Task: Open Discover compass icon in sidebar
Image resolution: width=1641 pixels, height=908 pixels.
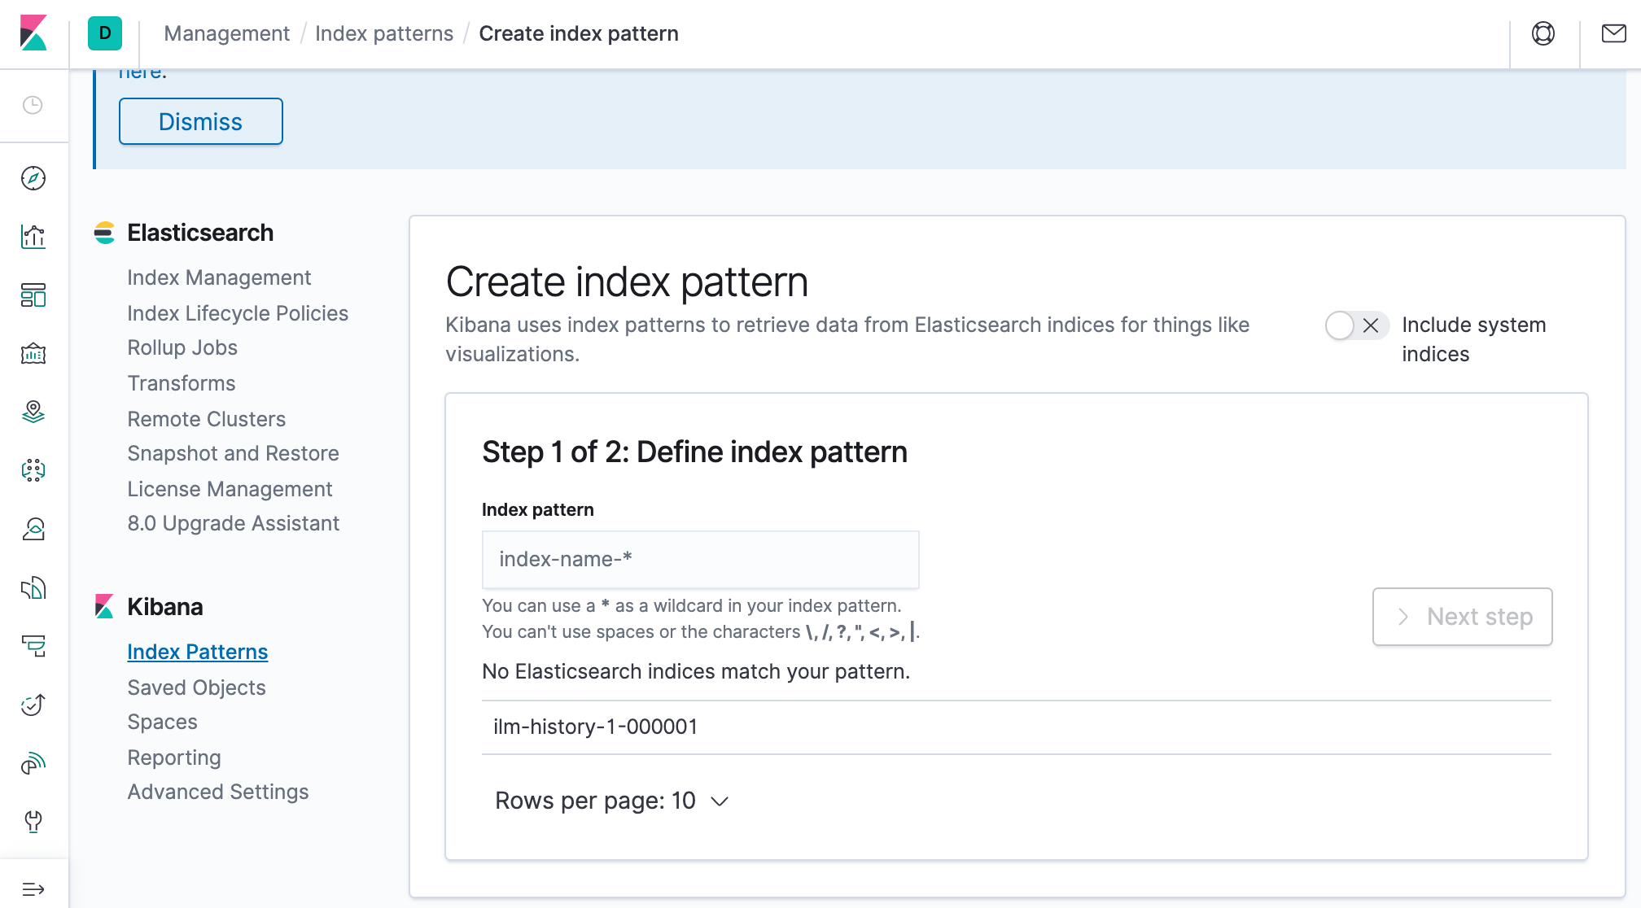Action: [33, 178]
